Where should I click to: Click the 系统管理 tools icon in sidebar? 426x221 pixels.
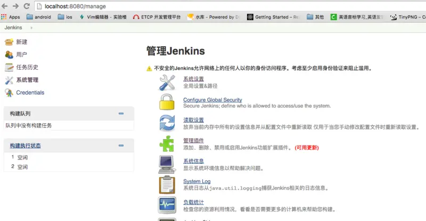[9, 80]
